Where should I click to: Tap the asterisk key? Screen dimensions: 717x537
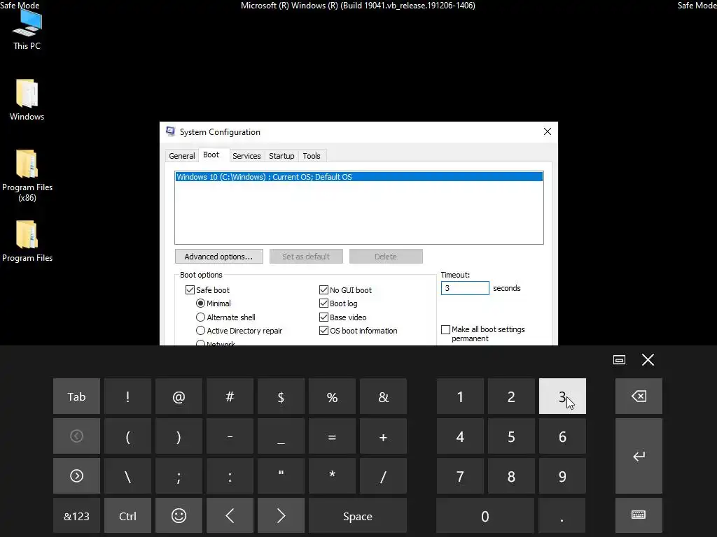332,475
